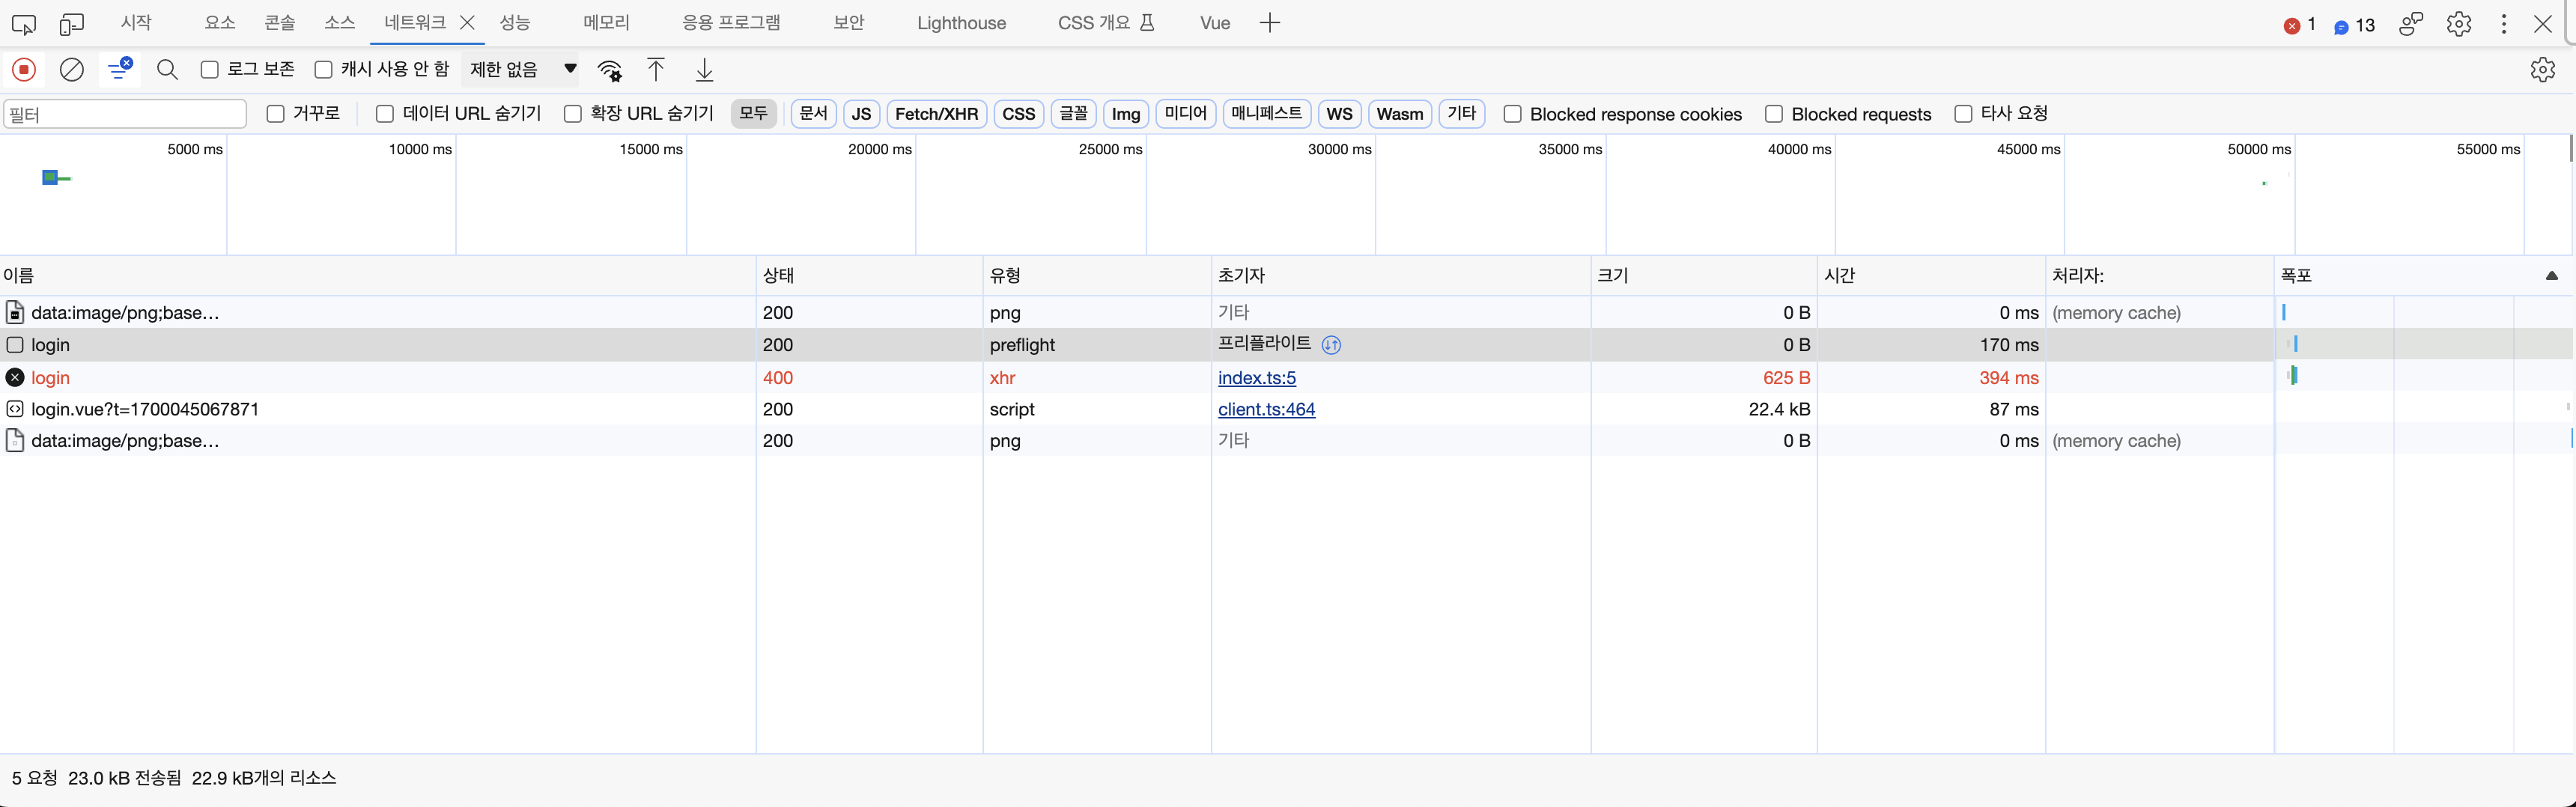The height and width of the screenshot is (807, 2576).
Task: Toggle device emulation toolbar icon
Action: click(72, 24)
